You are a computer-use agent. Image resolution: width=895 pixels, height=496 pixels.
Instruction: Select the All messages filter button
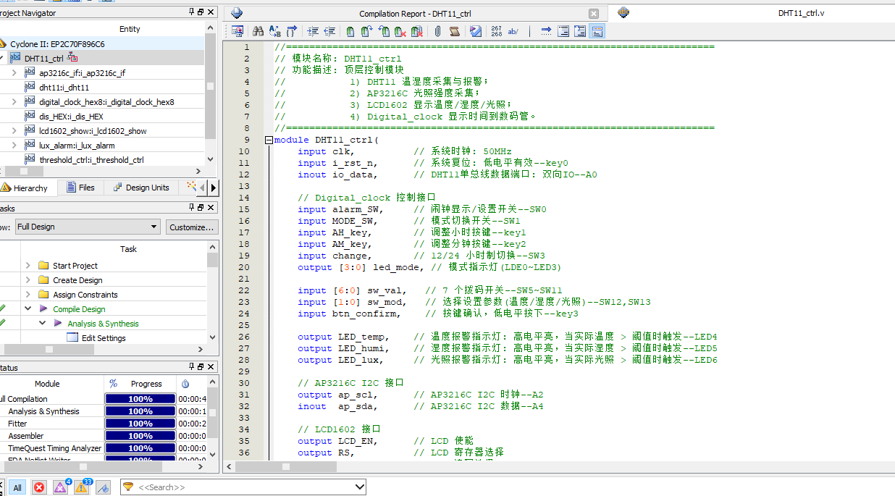coord(17,487)
